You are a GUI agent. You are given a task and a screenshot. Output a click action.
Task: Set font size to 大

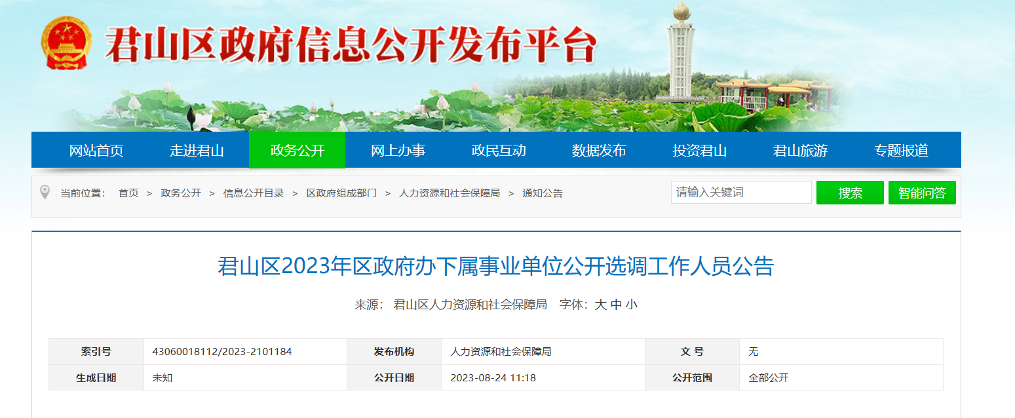600,305
